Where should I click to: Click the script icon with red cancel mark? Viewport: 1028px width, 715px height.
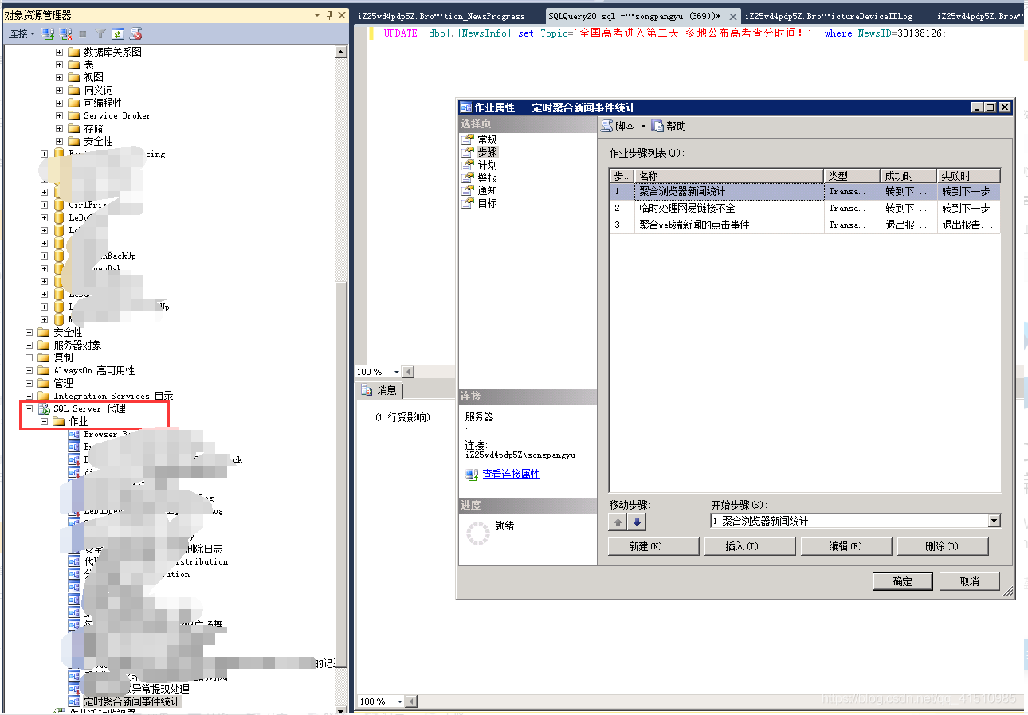135,33
